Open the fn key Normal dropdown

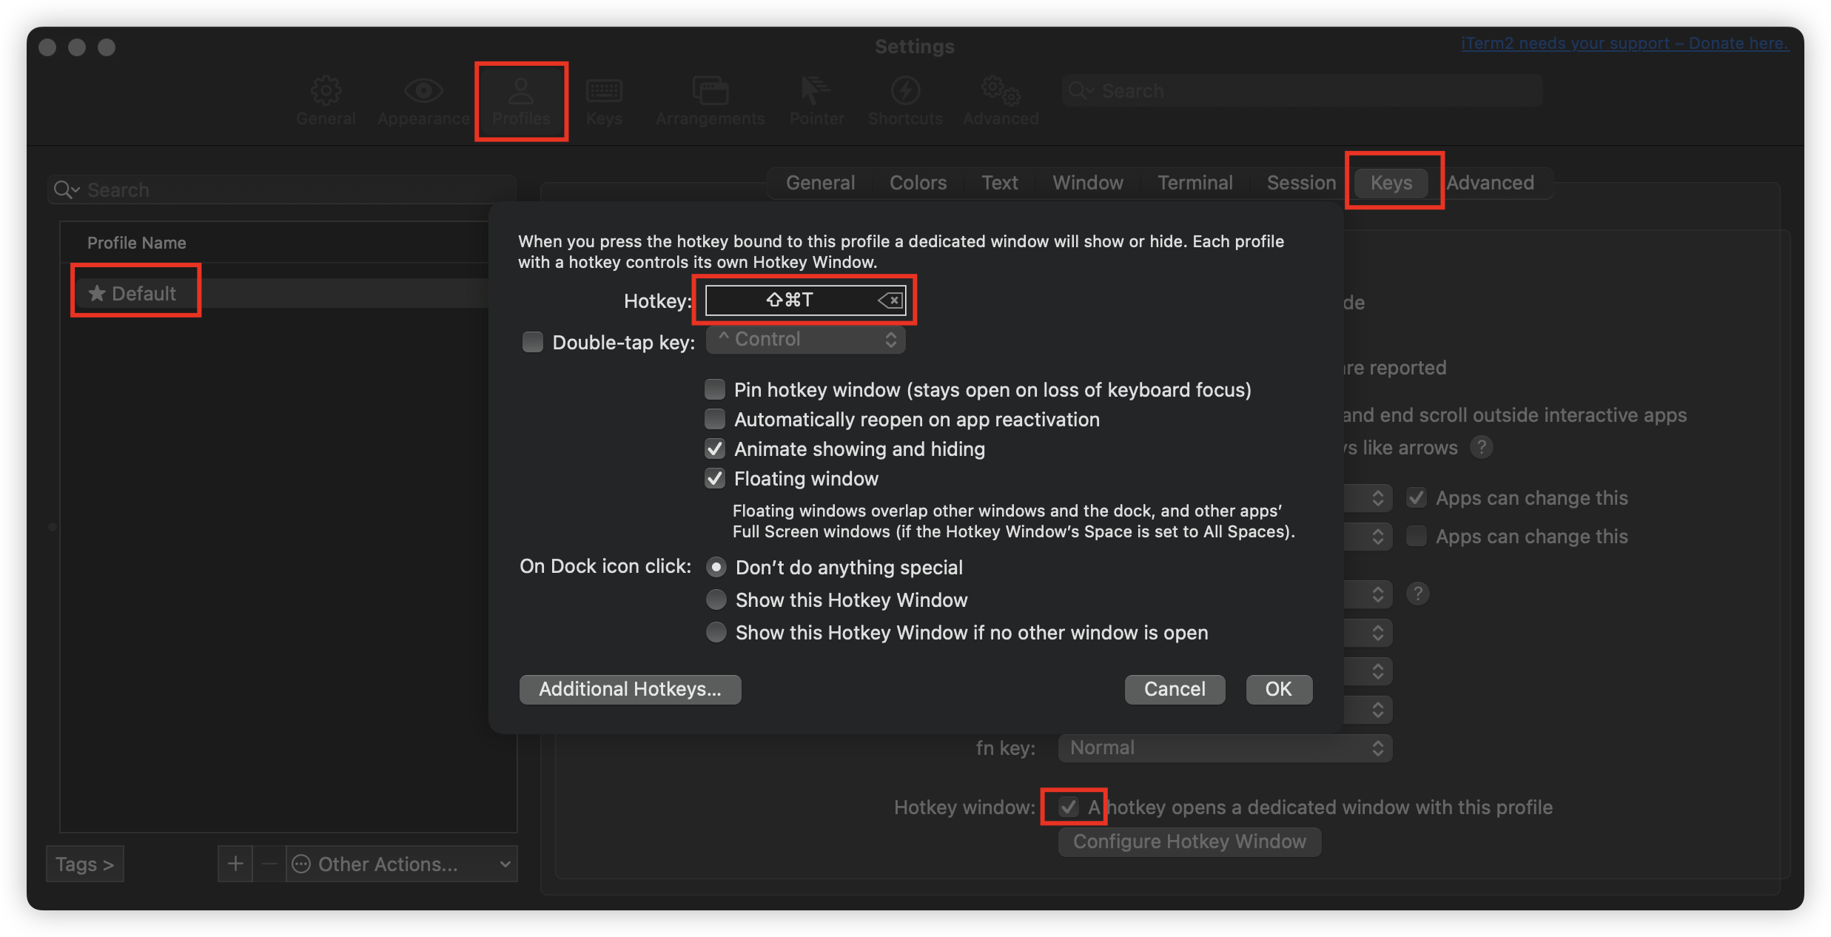(x=1225, y=748)
